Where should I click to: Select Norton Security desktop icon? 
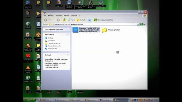(38, 37)
